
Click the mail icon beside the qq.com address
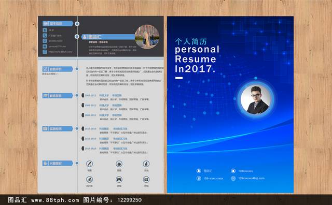[233, 179]
